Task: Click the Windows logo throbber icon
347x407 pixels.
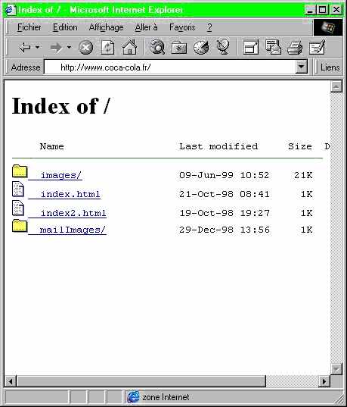Action: [328, 27]
